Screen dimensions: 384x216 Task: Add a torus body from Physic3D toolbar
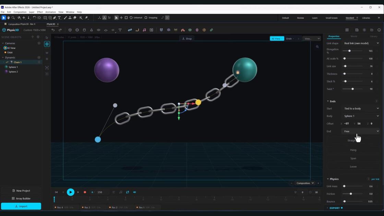(x=98, y=30)
